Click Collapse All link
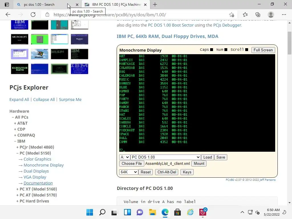This screenshot has height=219, width=292. click(x=44, y=100)
